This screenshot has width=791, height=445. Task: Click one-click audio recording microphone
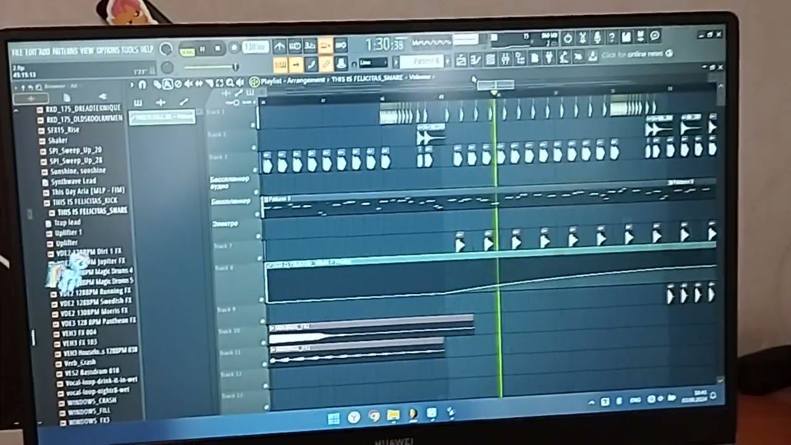point(598,37)
